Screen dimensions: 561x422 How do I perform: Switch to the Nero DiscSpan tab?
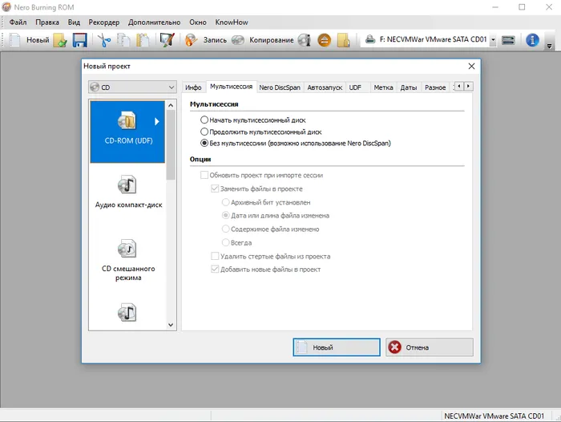[x=280, y=87]
